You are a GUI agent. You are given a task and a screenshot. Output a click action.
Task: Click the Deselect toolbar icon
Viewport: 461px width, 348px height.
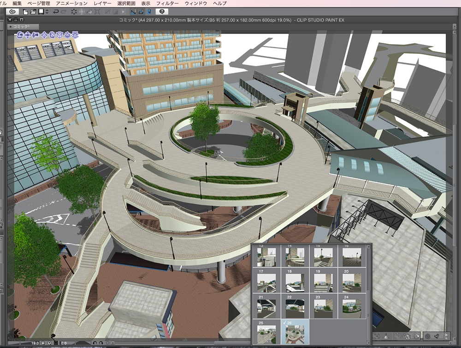[x=107, y=12]
